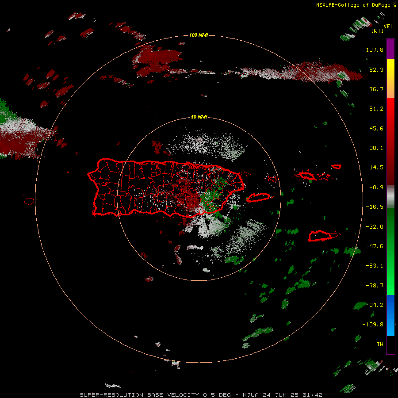Click the Vieques island outline
This screenshot has height=398, width=398.
pos(260,198)
